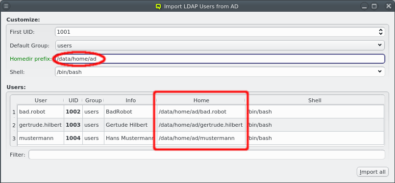Click the Group column header
Image resolution: width=395 pixels, height=183 pixels.
point(93,100)
